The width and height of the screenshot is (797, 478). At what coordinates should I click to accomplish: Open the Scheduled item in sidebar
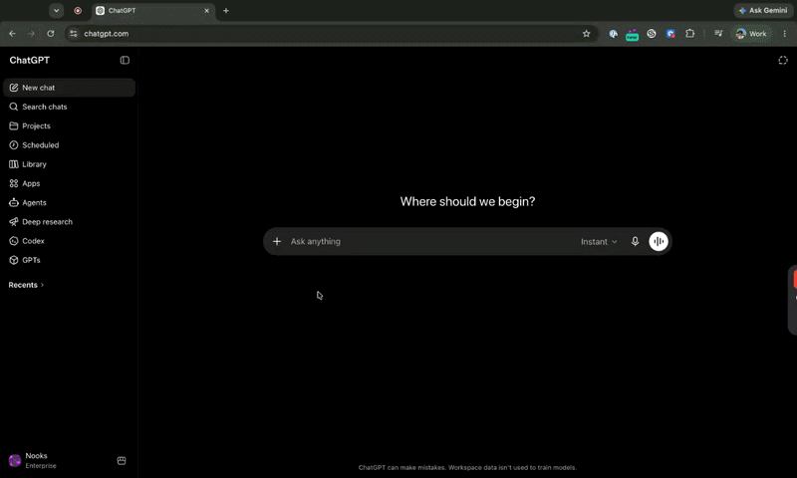(69, 145)
